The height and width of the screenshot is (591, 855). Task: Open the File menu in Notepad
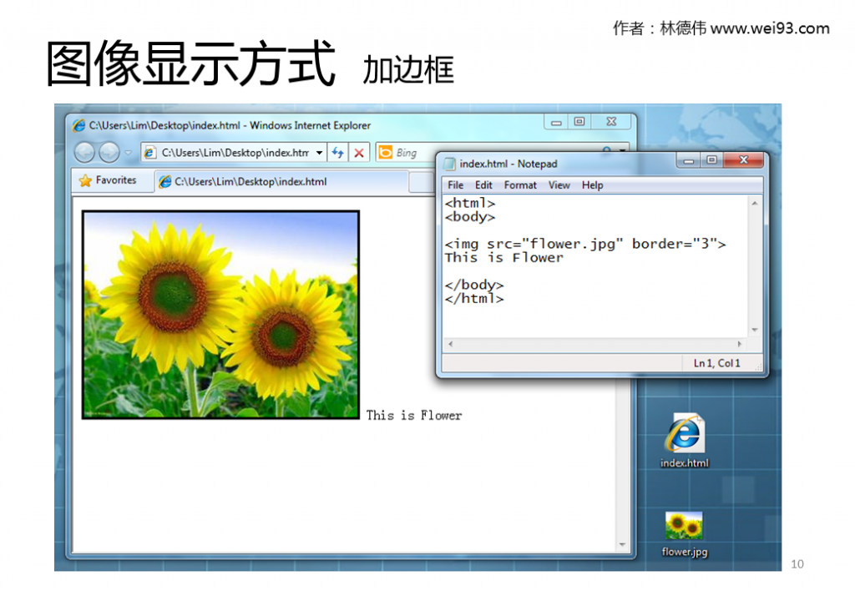pos(455,185)
